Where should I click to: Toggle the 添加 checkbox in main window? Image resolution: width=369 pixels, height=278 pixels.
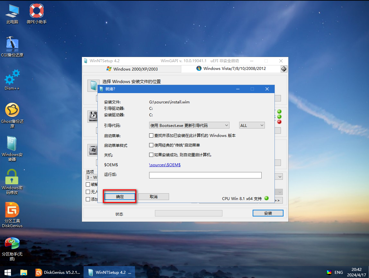[88, 199]
